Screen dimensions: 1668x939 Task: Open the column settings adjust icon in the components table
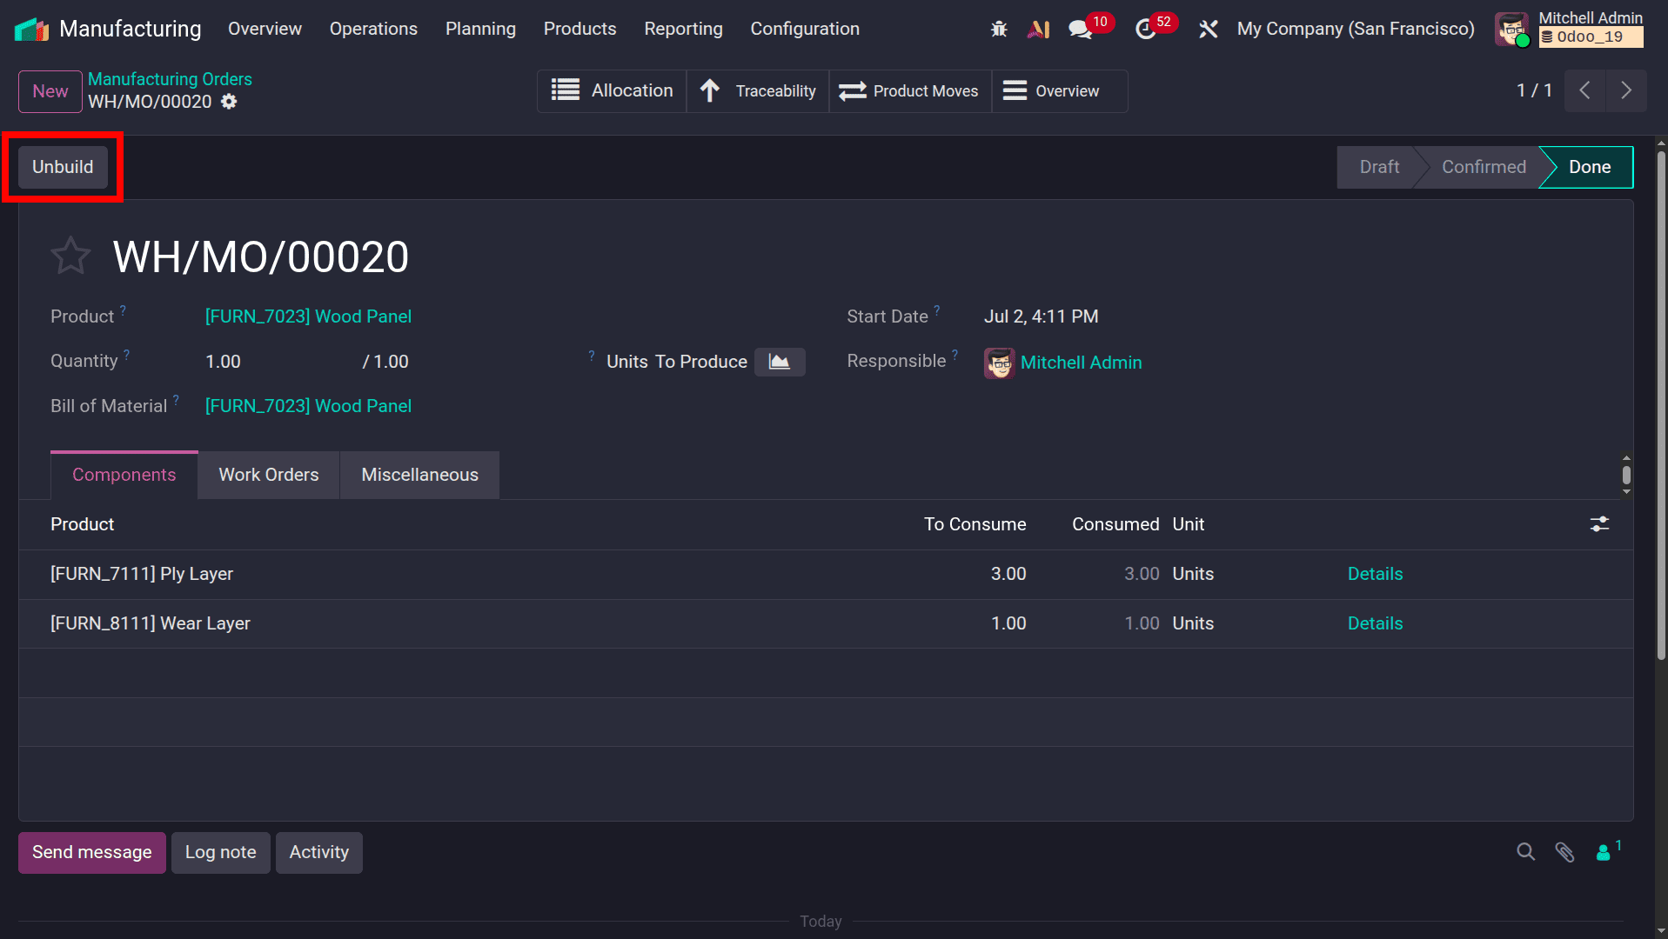tap(1599, 524)
